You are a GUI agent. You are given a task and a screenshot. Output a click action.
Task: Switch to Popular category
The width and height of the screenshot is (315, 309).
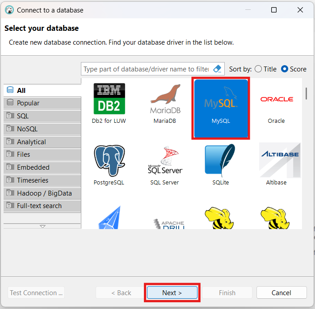click(x=42, y=103)
